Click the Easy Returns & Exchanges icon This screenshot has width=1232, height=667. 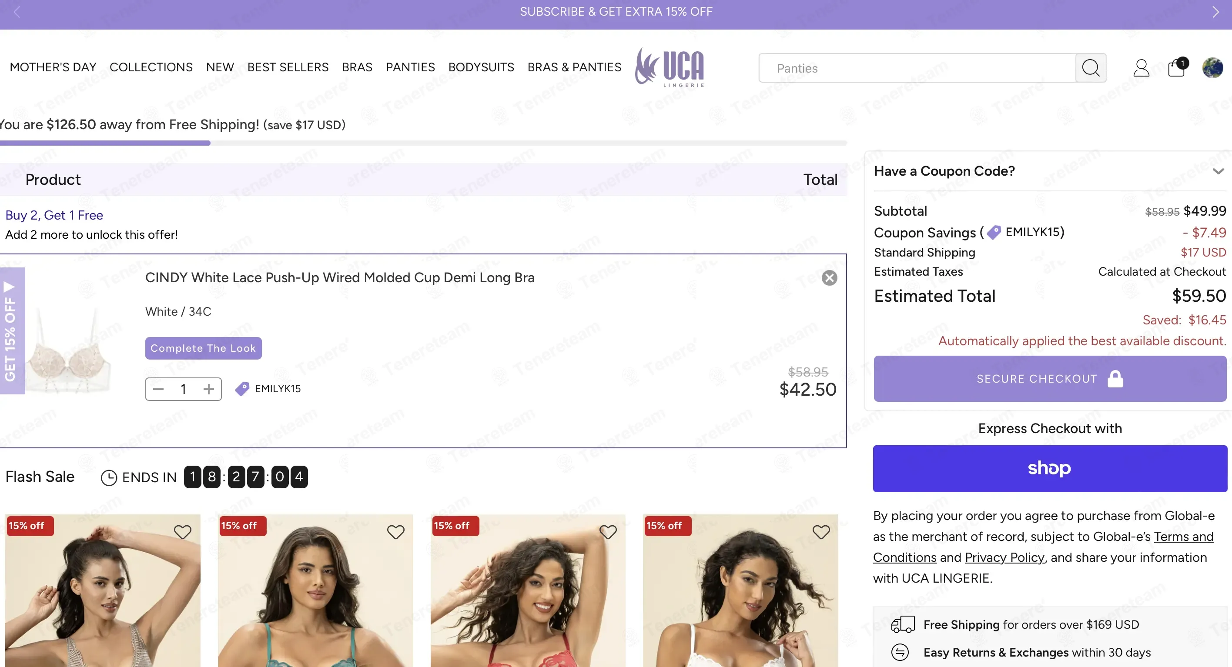pos(900,652)
